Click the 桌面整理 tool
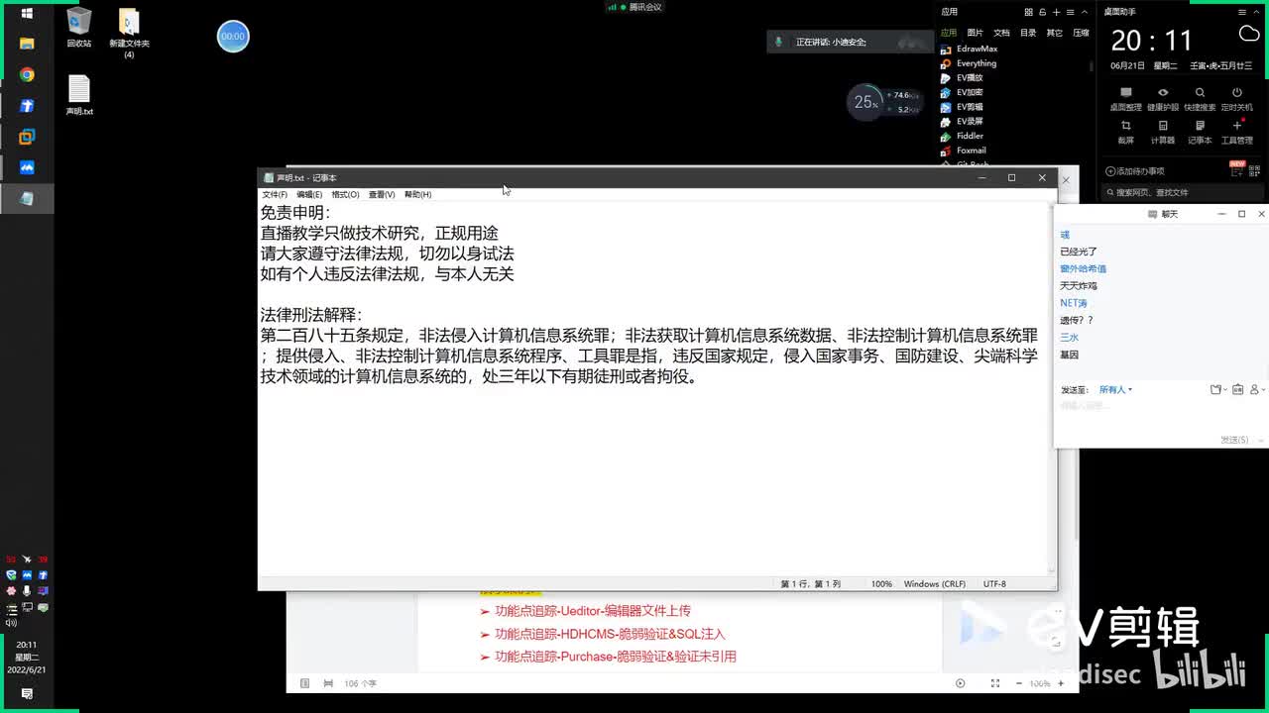1269x713 pixels. point(1126,99)
